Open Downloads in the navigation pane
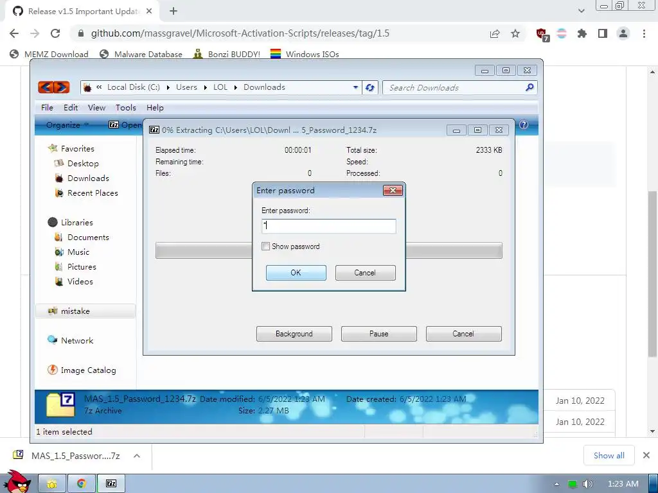 click(87, 178)
